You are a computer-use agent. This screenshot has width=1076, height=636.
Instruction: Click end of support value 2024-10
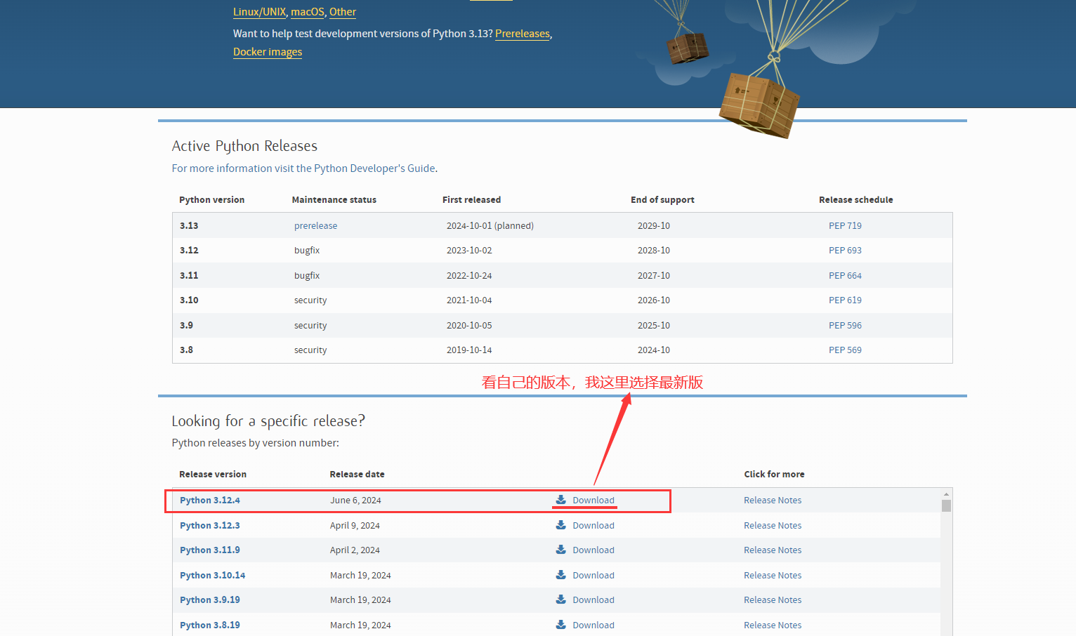654,350
